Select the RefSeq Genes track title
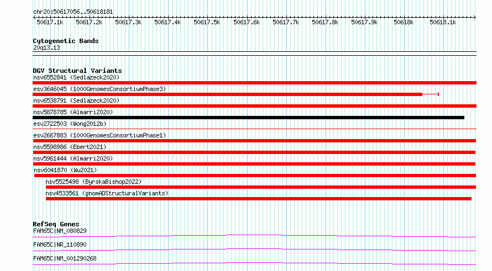This screenshot has width=492, height=271. point(56,224)
